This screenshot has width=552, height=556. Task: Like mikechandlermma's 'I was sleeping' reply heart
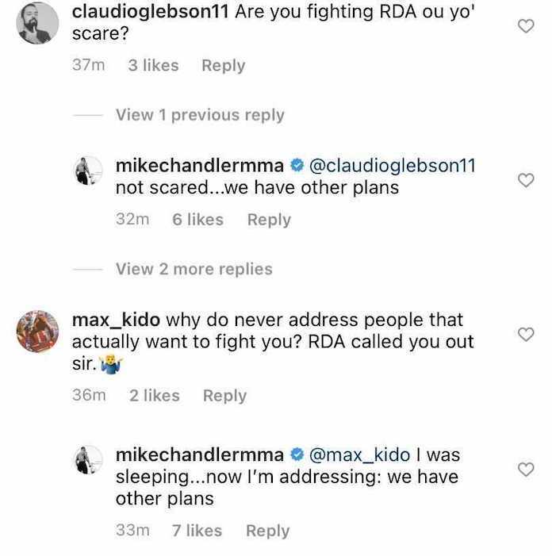525,470
